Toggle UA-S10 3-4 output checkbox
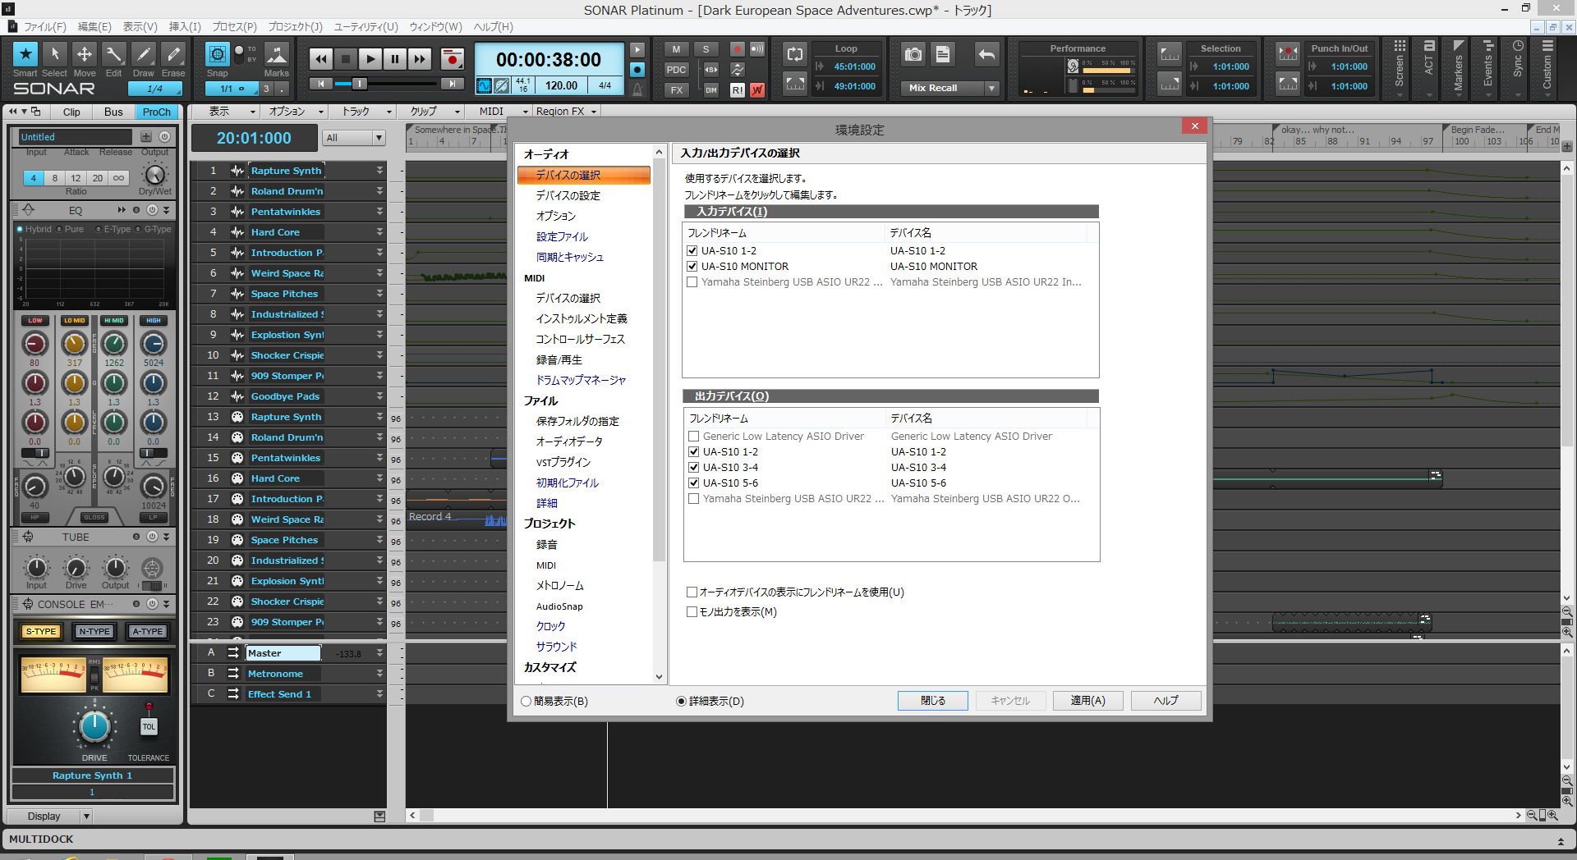 [694, 468]
